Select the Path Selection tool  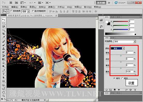coord(4,78)
